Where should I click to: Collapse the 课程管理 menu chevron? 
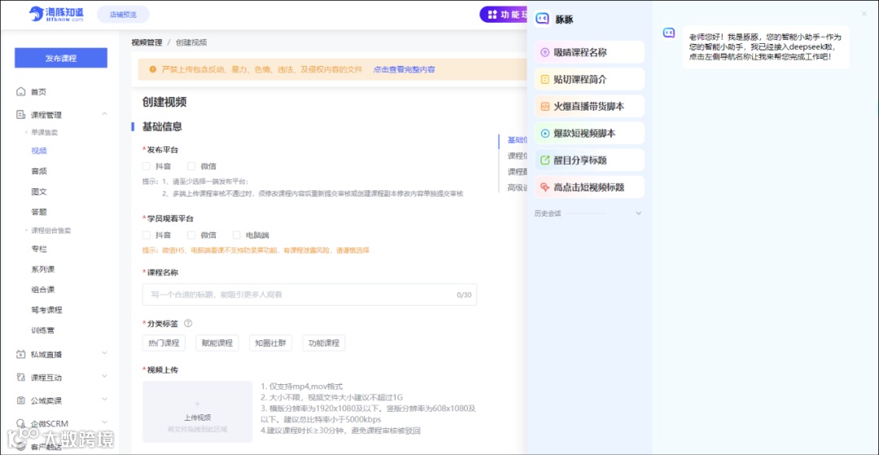104,114
